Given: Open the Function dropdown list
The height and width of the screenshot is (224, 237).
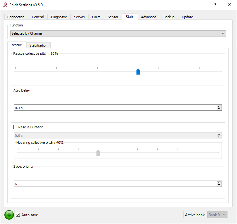Looking at the screenshot, I should coord(118,33).
